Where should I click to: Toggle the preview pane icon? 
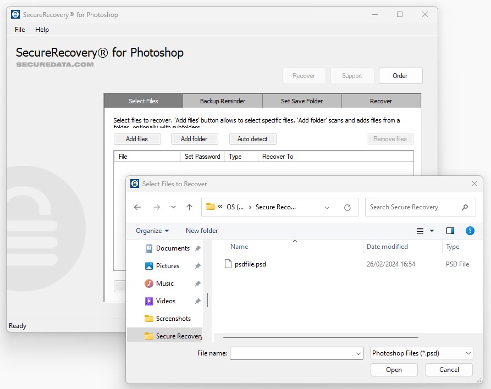pos(450,231)
